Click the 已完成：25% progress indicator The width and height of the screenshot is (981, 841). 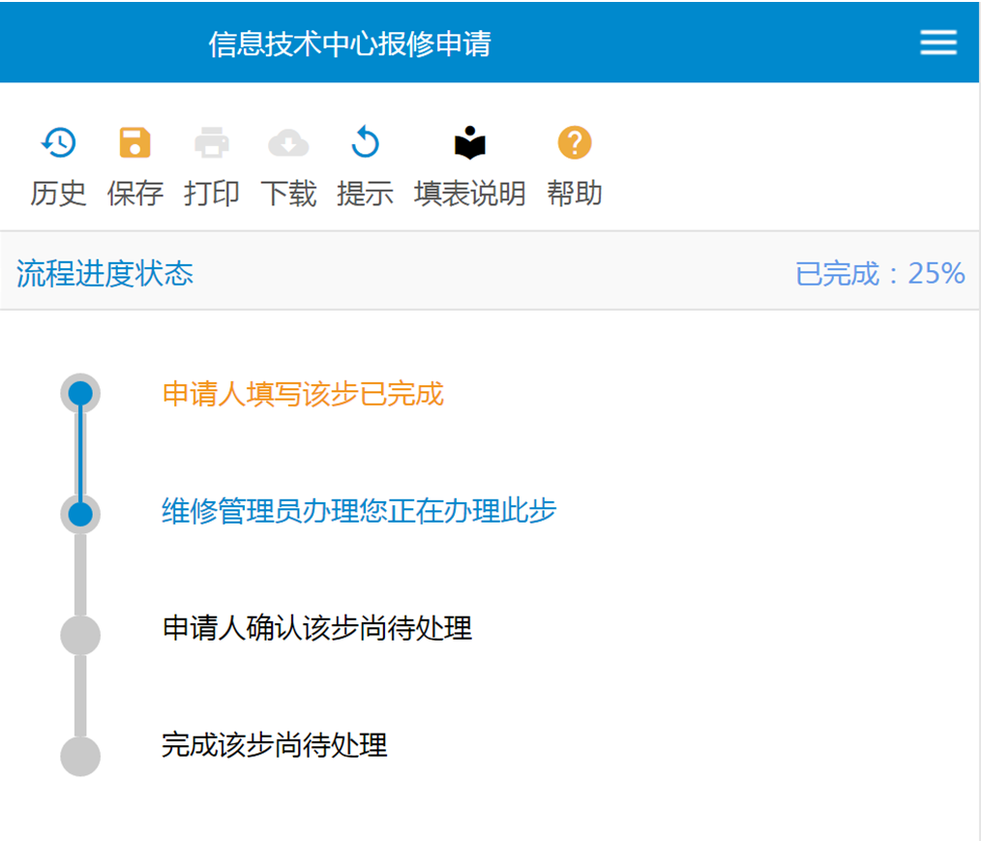[x=879, y=273]
